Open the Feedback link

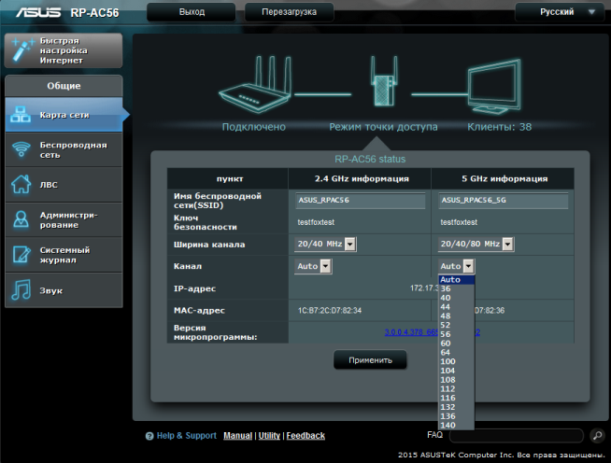[x=305, y=436]
